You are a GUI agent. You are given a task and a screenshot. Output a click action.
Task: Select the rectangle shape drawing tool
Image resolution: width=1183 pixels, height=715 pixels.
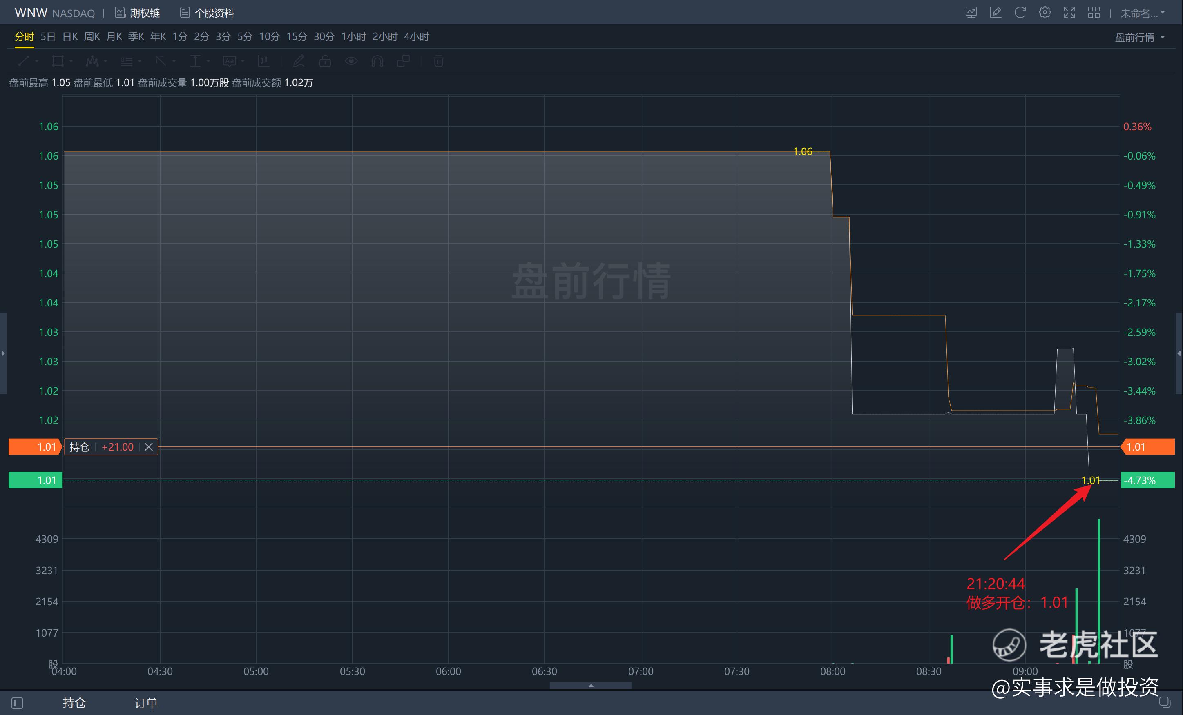[58, 61]
